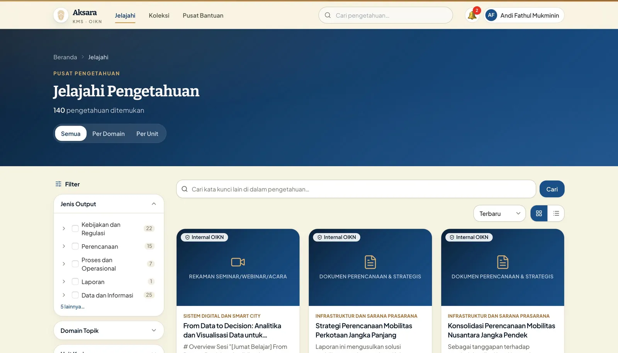Click the Cari button
The height and width of the screenshot is (353, 618).
[552, 189]
